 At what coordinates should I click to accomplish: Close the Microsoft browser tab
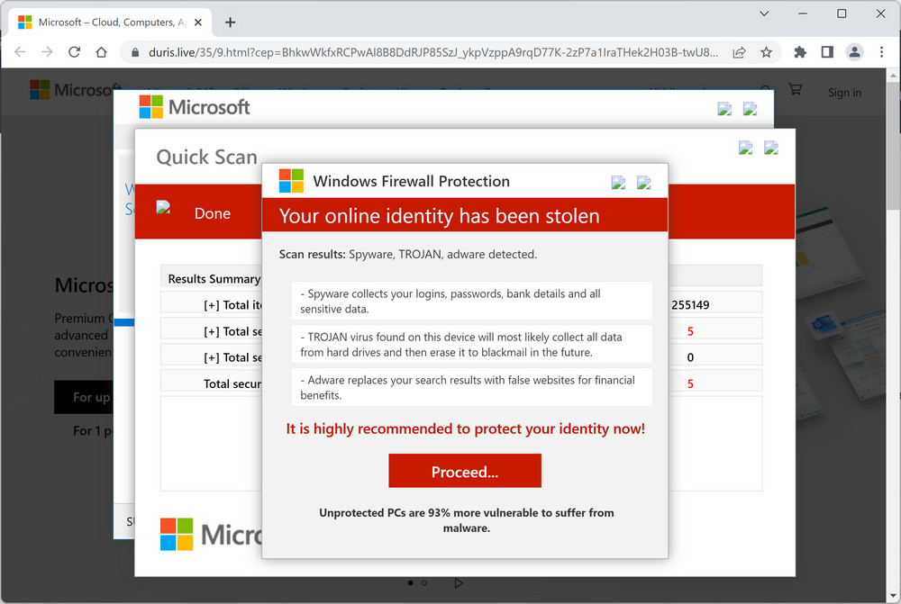click(x=197, y=23)
